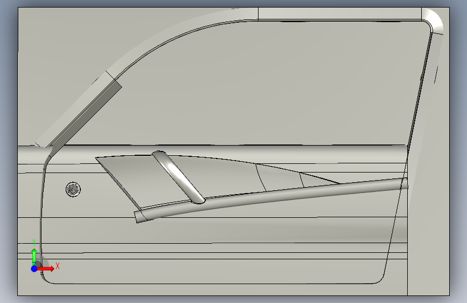Select the long diagonal armrest bar

271,200
